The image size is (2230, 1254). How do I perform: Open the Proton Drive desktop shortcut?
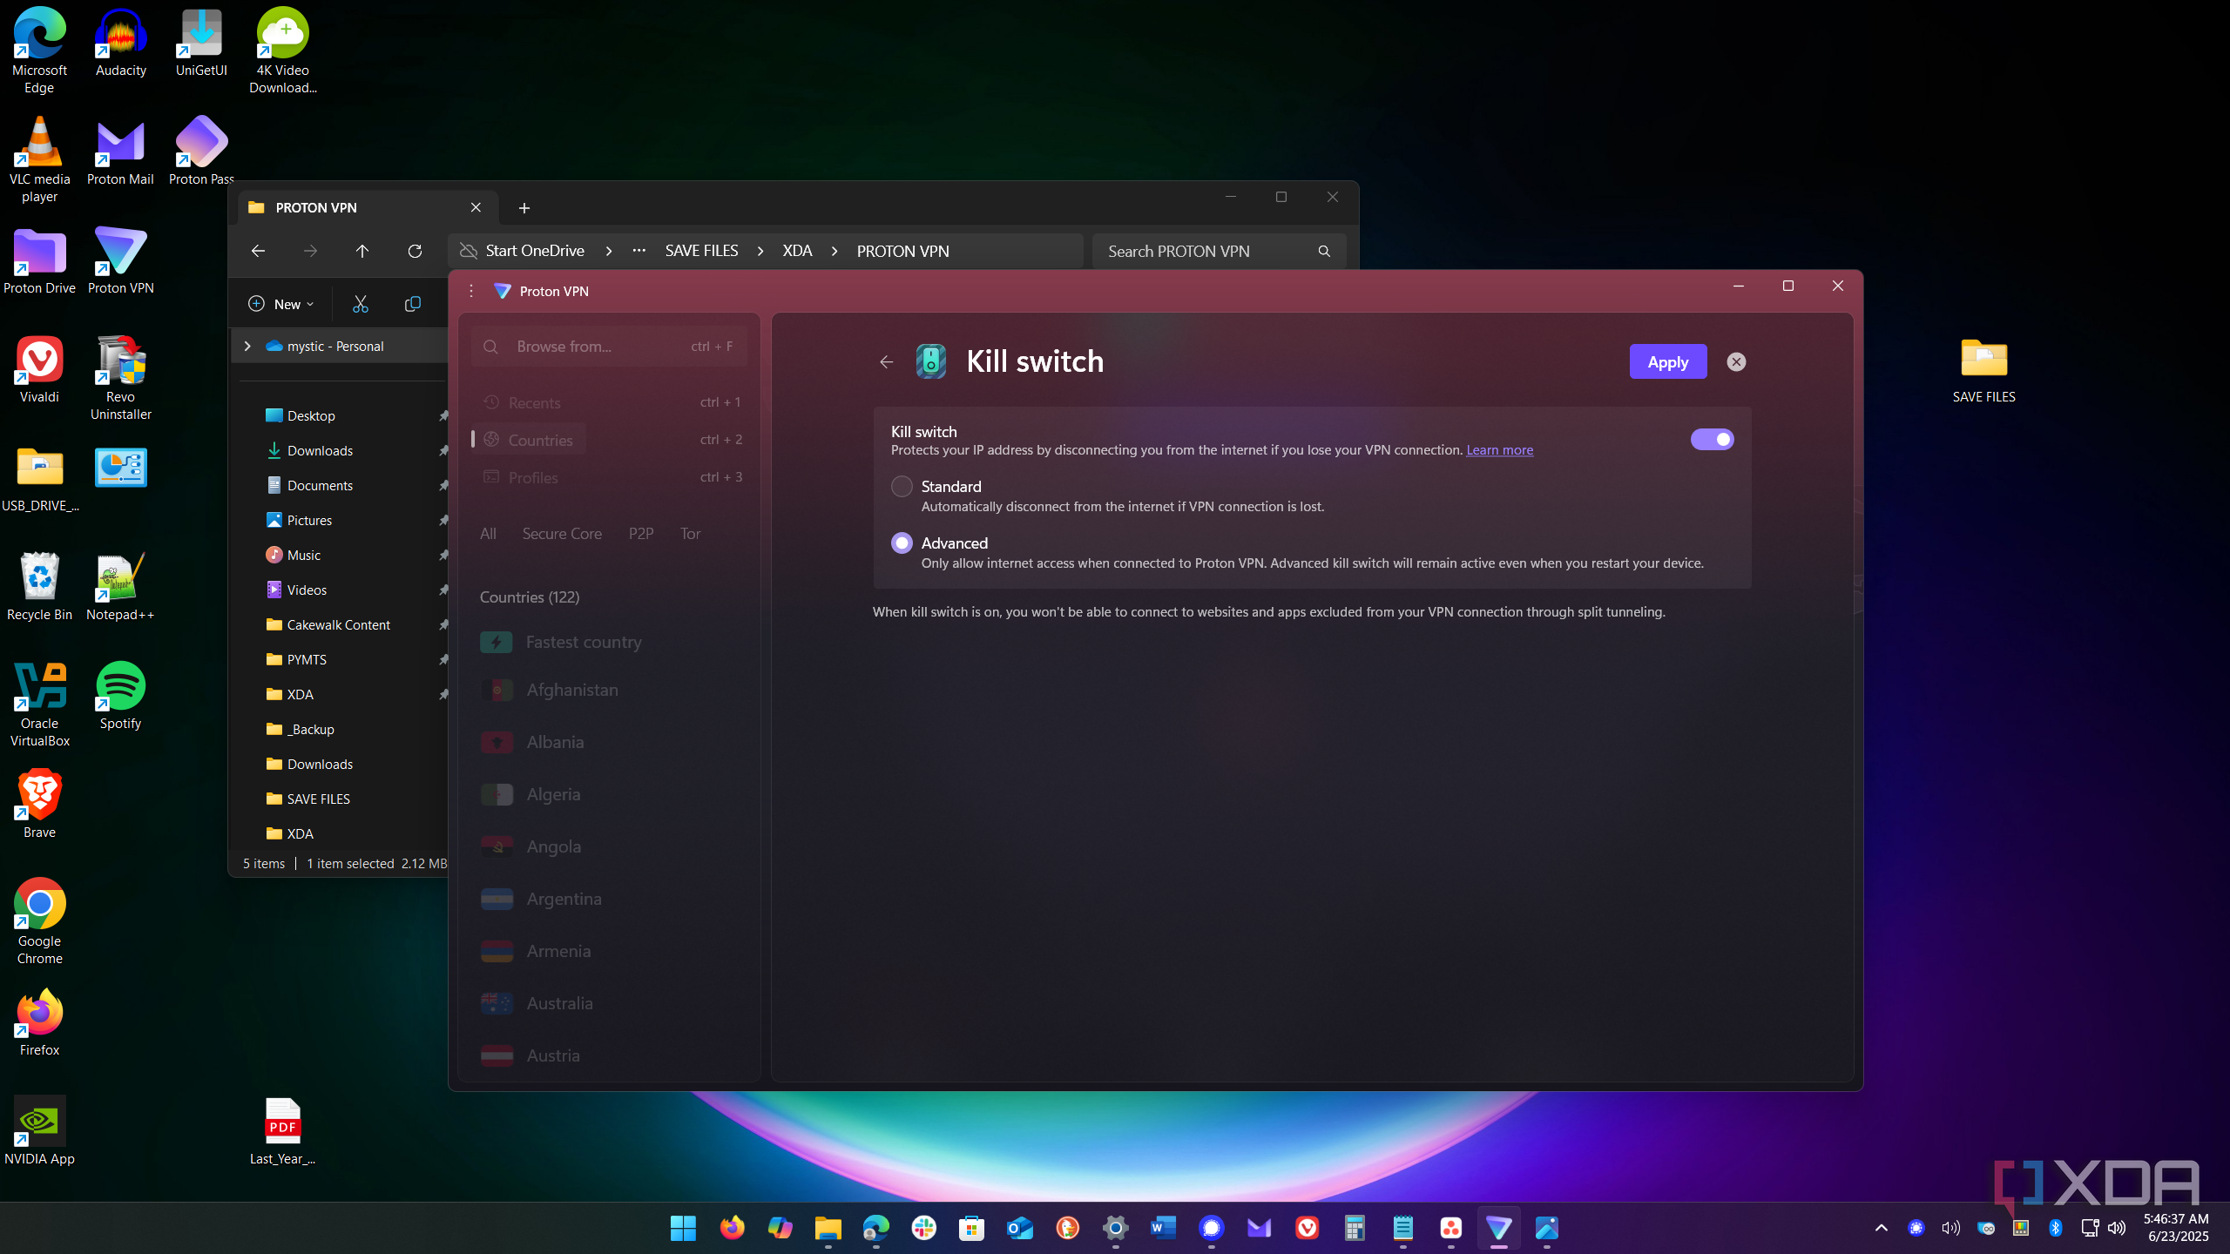[x=39, y=261]
